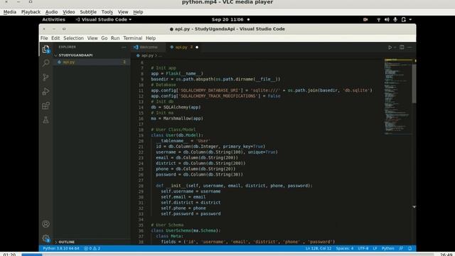
Task: Change the UTF-8 file encoding
Action: point(363,248)
